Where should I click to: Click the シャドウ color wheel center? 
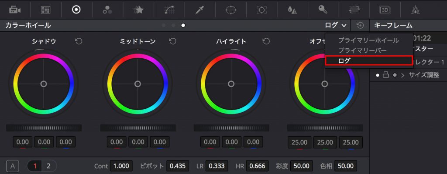pyautogui.click(x=44, y=84)
